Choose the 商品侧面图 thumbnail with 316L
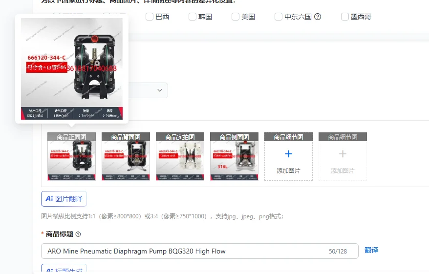Screen dimensions: 429x274 (234, 156)
